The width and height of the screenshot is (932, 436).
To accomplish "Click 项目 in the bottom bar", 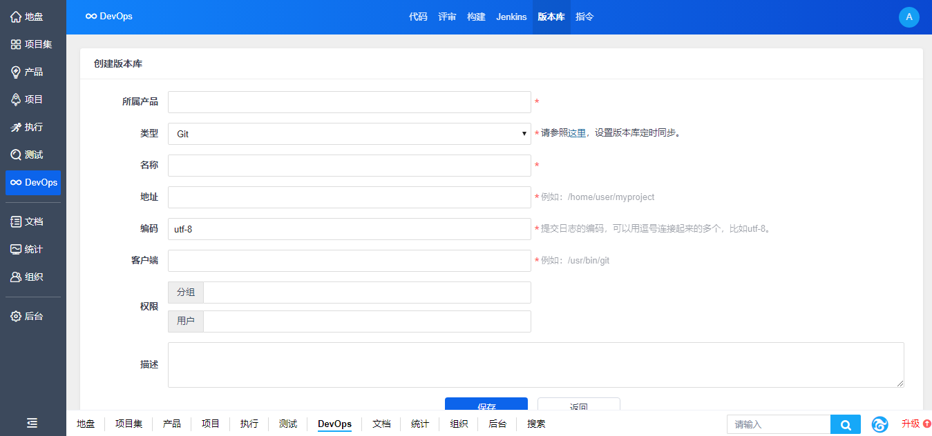I will 211,424.
